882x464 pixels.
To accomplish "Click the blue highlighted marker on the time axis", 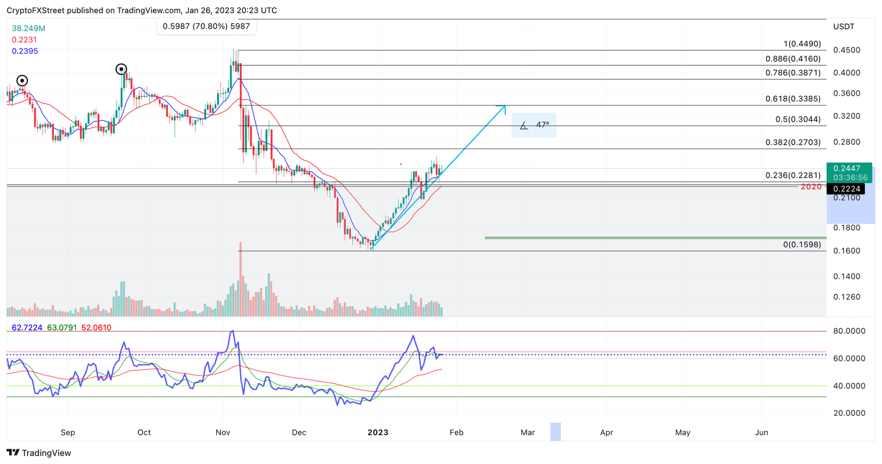I will (555, 432).
